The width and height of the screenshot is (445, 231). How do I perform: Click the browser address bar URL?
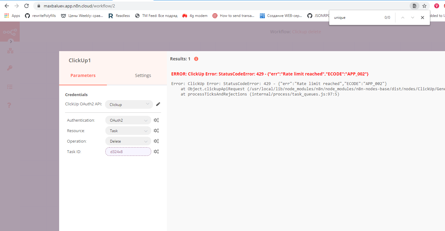coord(79,6)
